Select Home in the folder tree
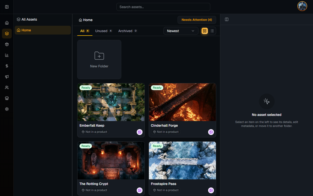The width and height of the screenshot is (313, 196). point(43,30)
